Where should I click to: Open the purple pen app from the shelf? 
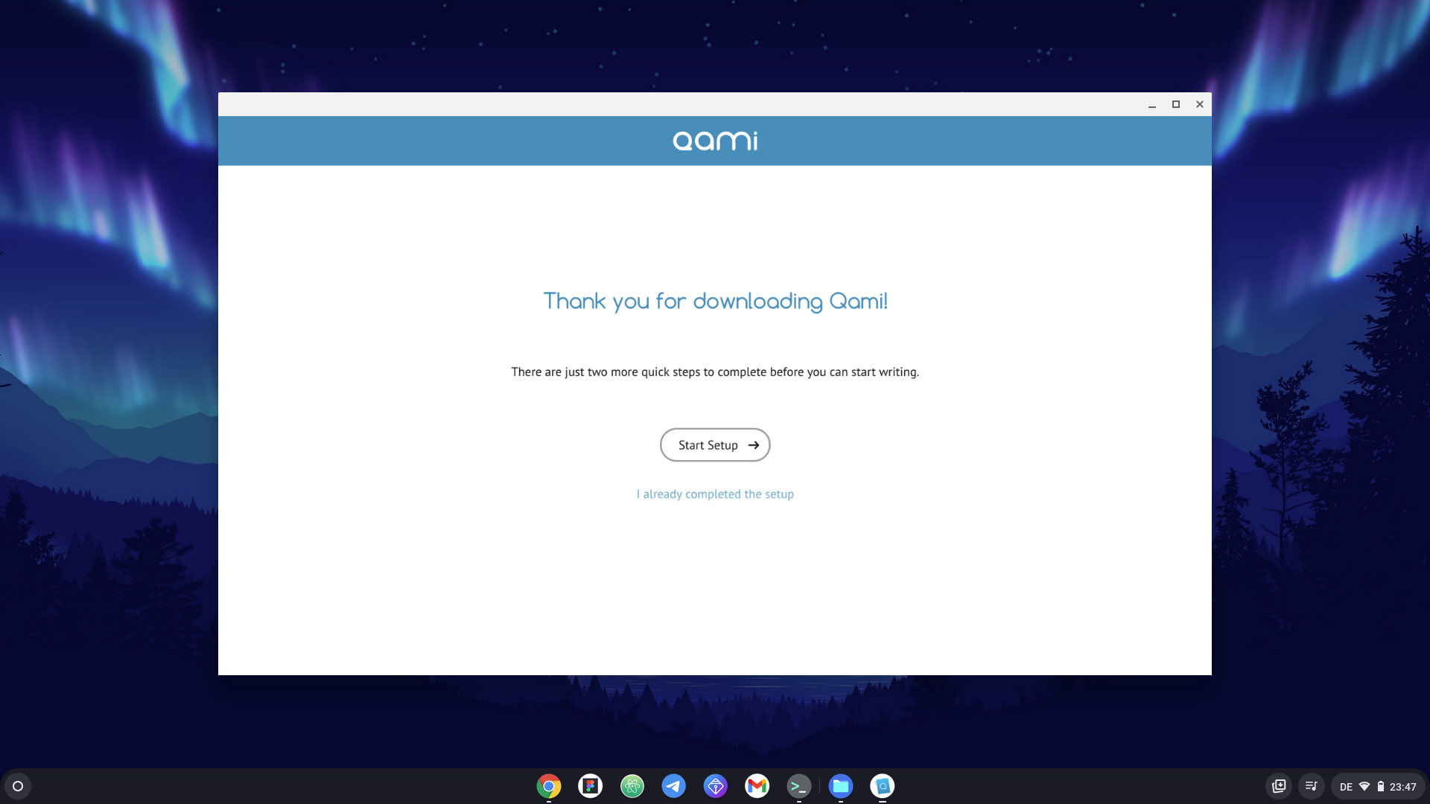715,786
